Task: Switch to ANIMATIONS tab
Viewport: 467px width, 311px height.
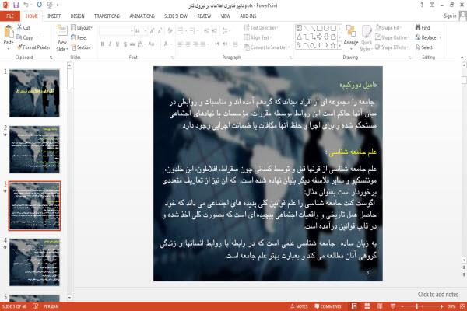Action: coord(142,16)
